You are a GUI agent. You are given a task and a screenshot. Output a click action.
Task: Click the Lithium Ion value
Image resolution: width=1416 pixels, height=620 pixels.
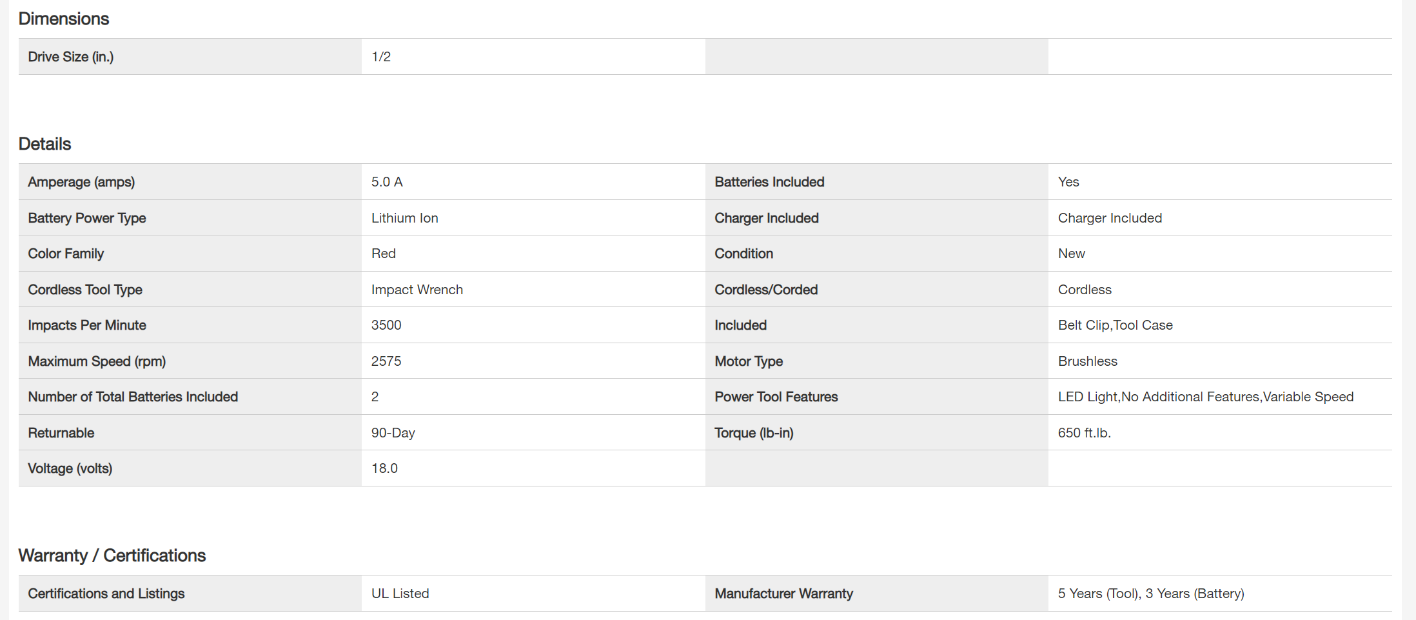tap(404, 218)
